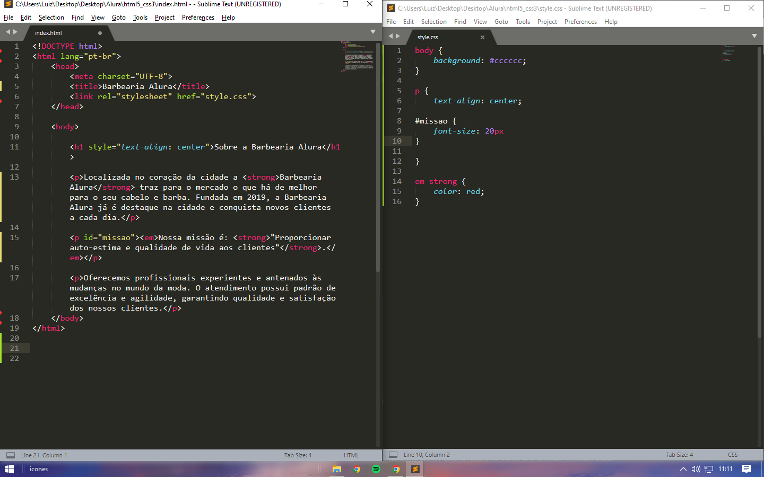764x477 pixels.
Task: Open Spotify from taskbar
Action: [x=376, y=469]
